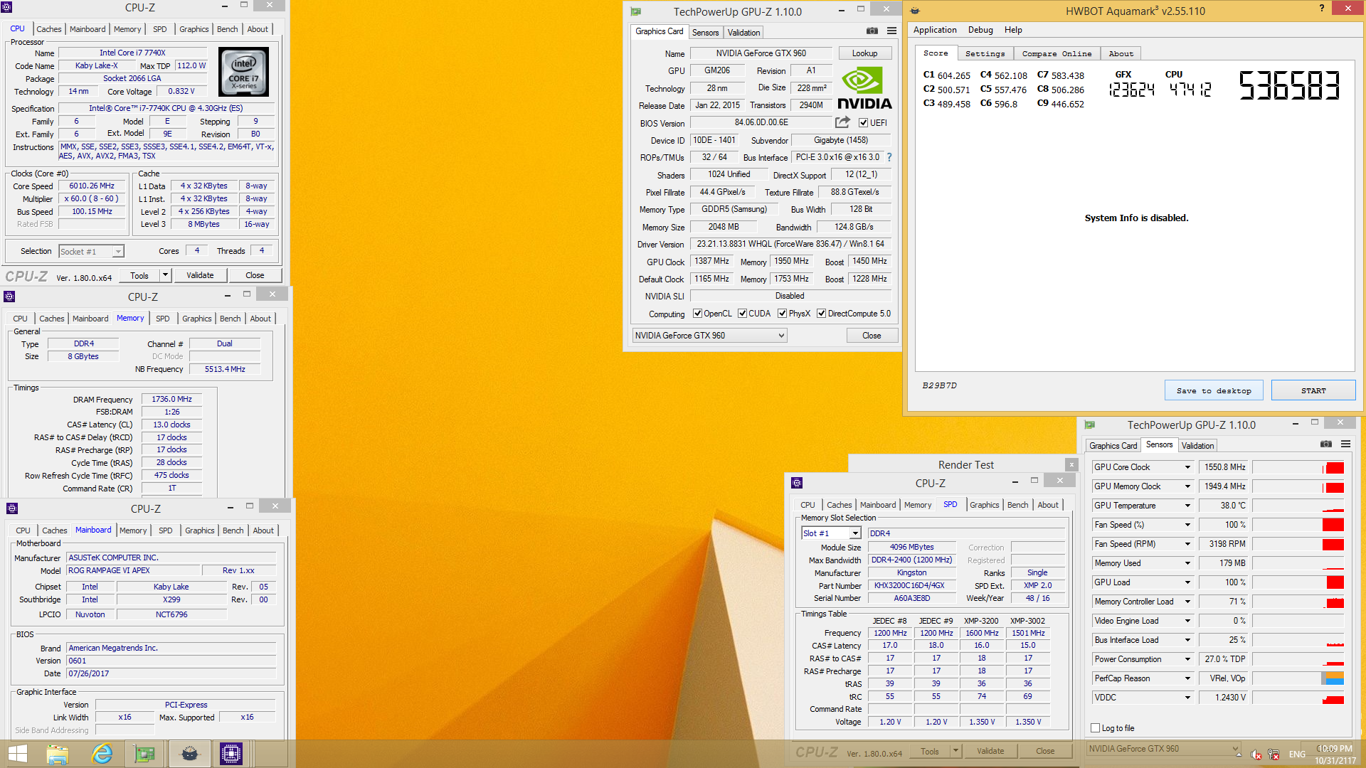
Task: Click the network tray icon
Action: pos(1274,754)
